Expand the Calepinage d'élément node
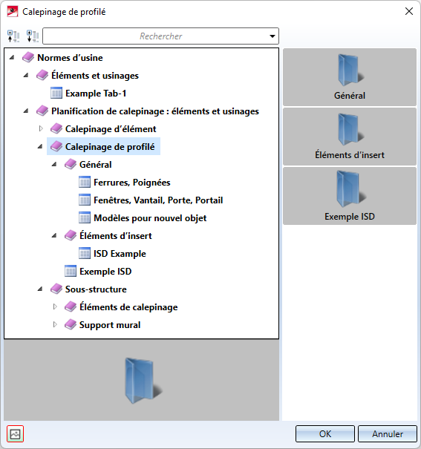 41,129
